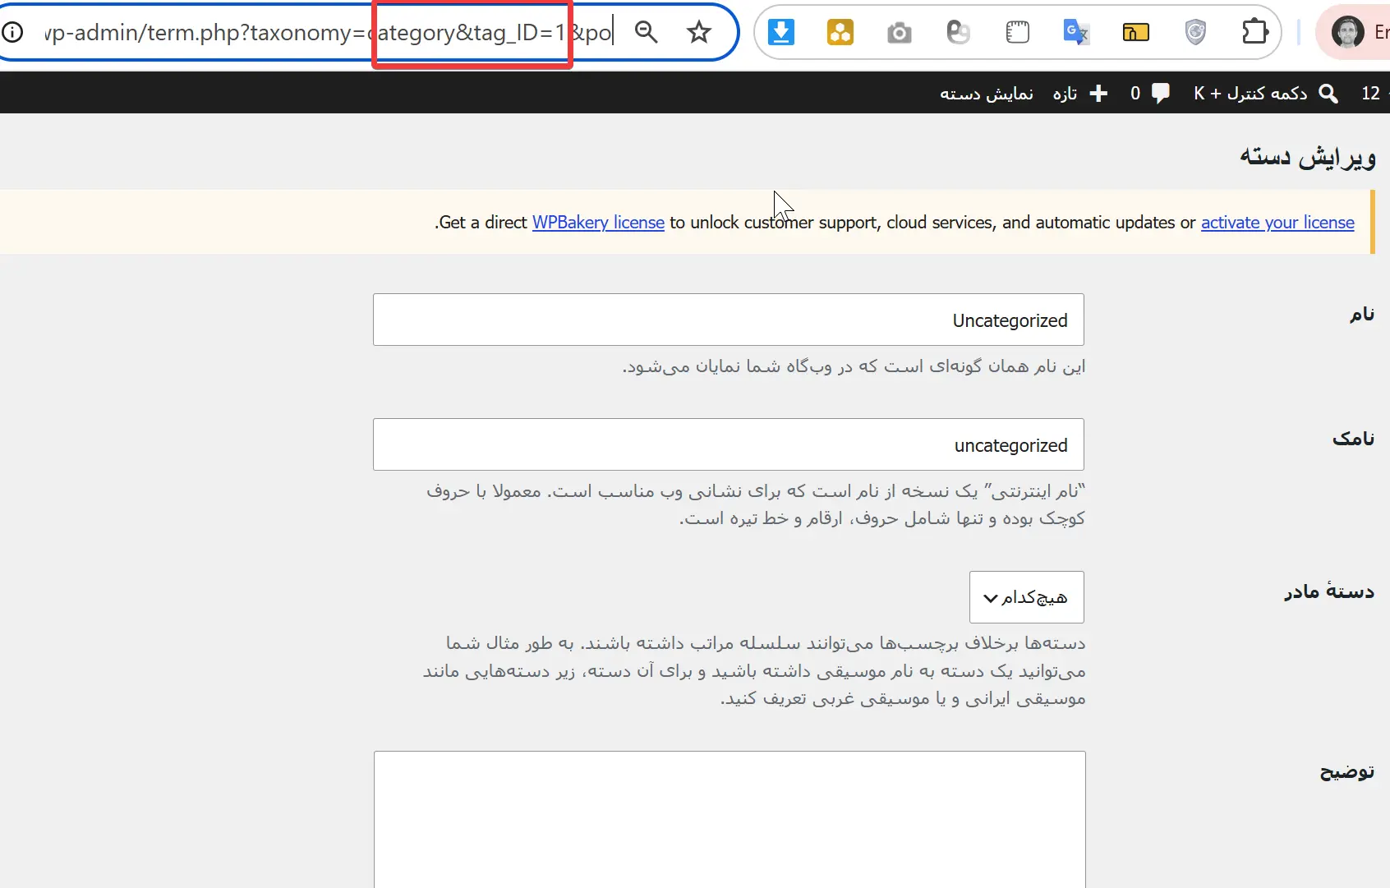
Task: Click the browser address bar URL
Action: pos(329,33)
